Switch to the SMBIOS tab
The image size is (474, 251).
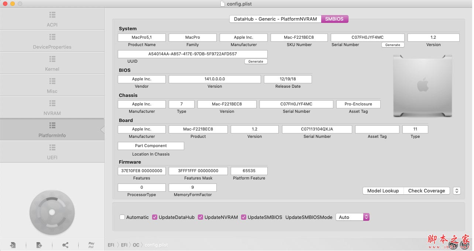334,19
